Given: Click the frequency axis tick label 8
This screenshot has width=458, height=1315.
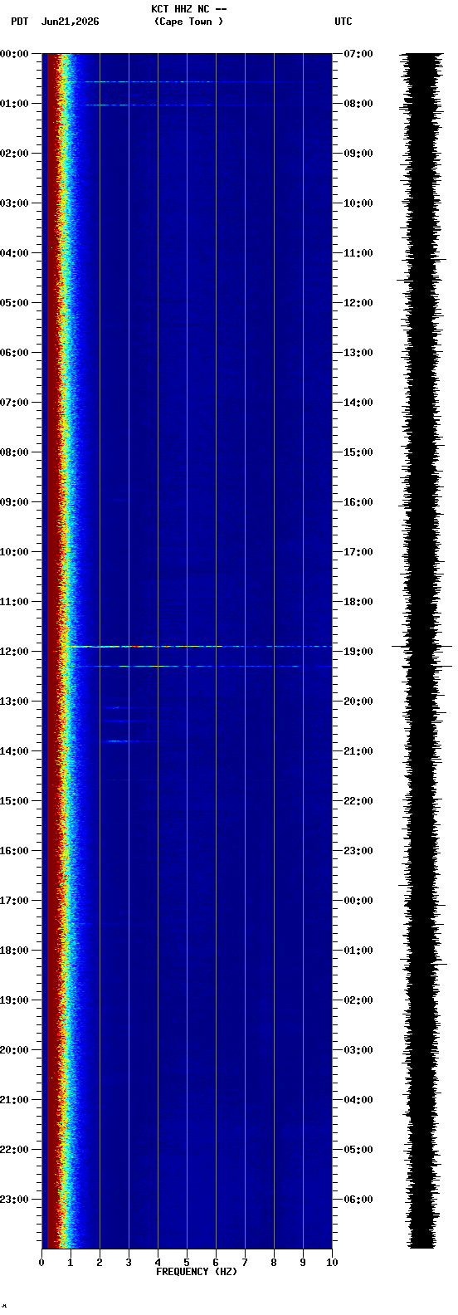Looking at the screenshot, I should click(274, 1263).
